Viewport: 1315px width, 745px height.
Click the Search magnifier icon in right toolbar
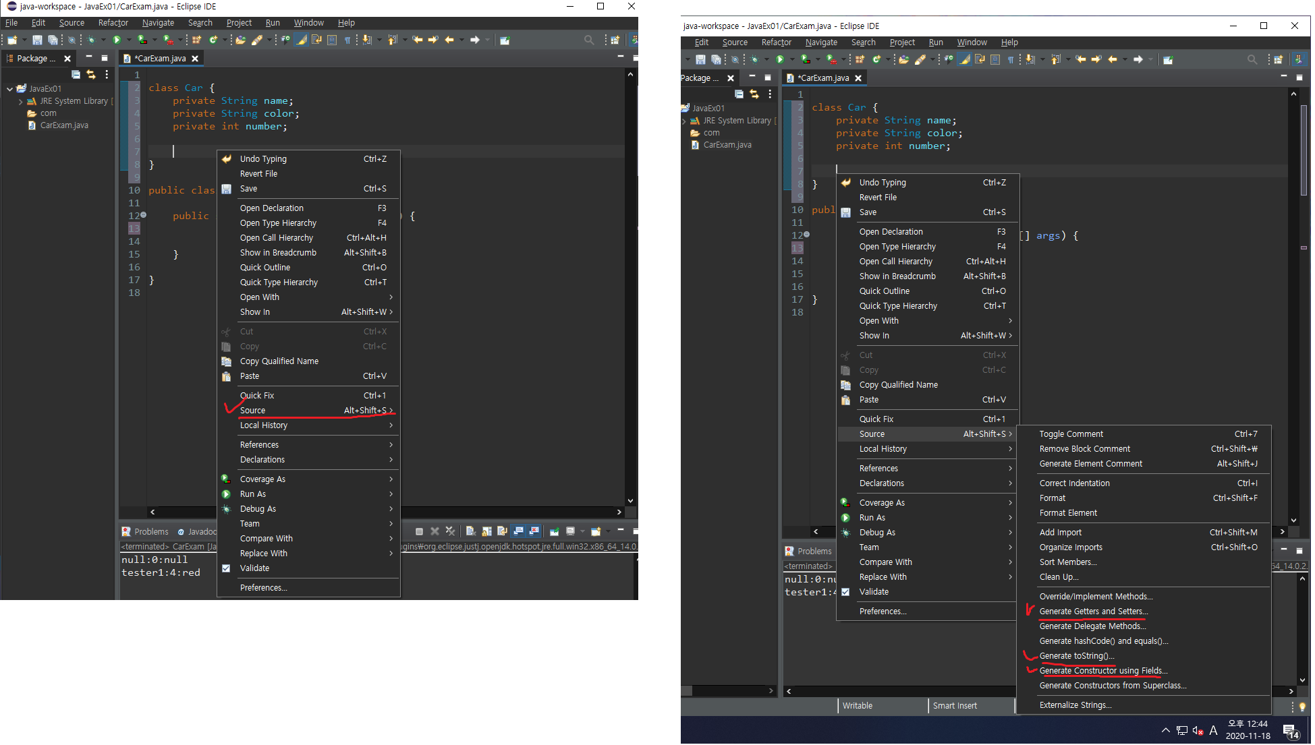(x=1252, y=60)
